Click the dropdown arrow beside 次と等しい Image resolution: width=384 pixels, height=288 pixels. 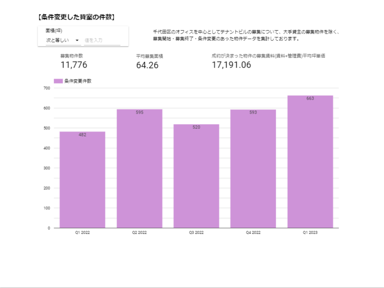pyautogui.click(x=77, y=40)
